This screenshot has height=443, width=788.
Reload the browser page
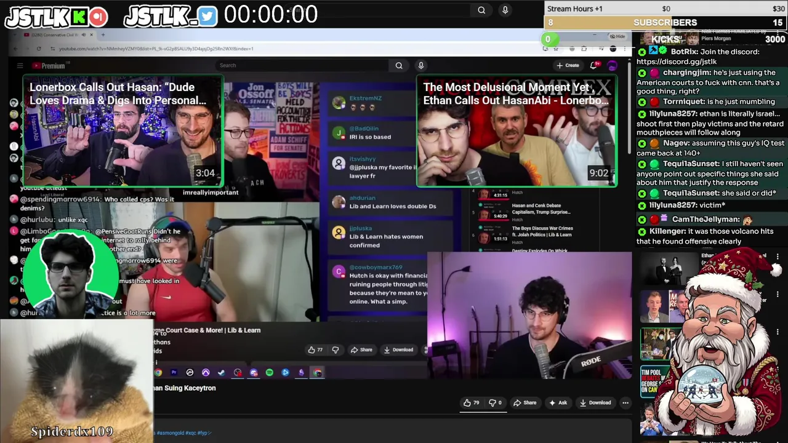pos(39,49)
